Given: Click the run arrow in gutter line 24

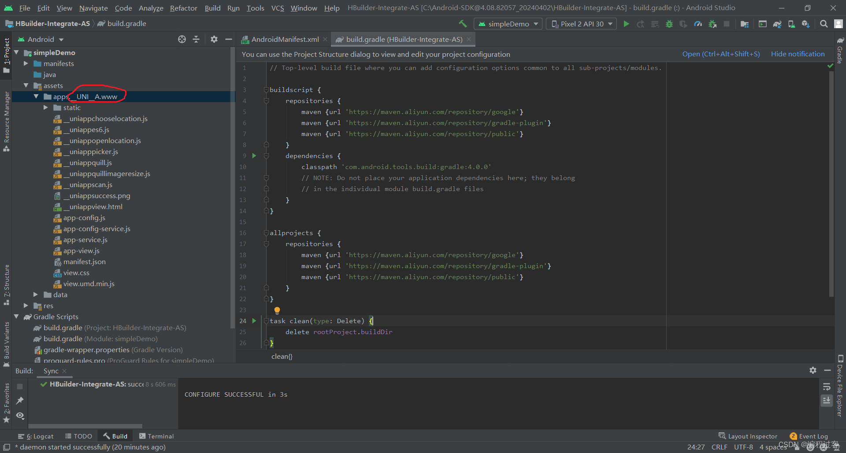Looking at the screenshot, I should 254,320.
